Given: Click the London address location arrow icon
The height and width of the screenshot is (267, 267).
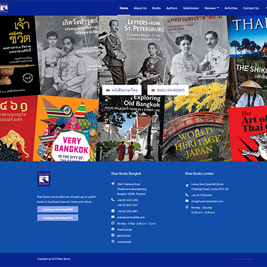Looking at the screenshot, I should coord(187,186).
